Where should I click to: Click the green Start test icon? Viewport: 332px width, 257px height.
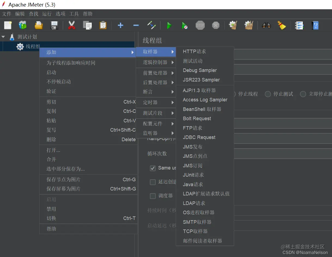tap(169, 25)
